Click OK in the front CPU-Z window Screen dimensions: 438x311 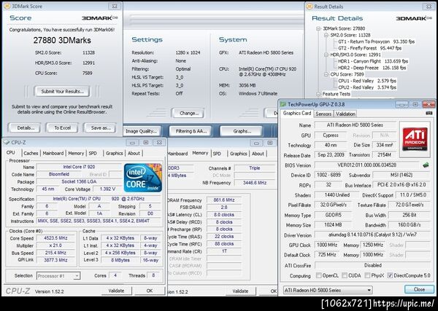(x=150, y=291)
